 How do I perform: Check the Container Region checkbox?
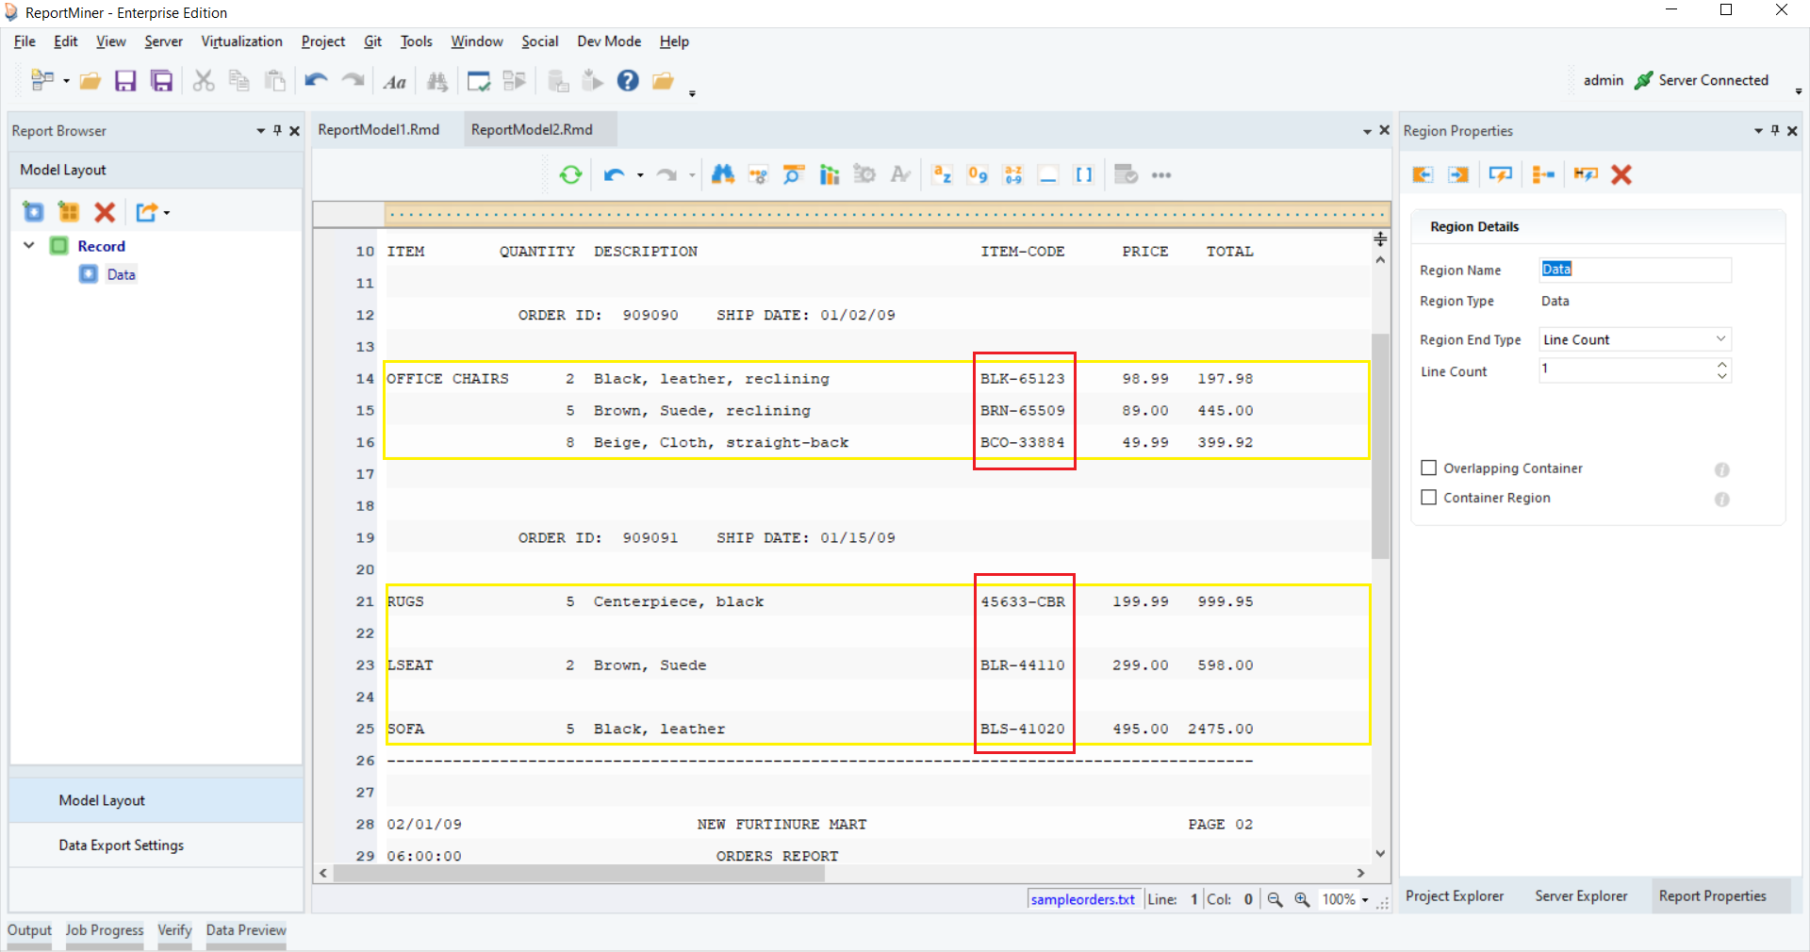tap(1429, 498)
